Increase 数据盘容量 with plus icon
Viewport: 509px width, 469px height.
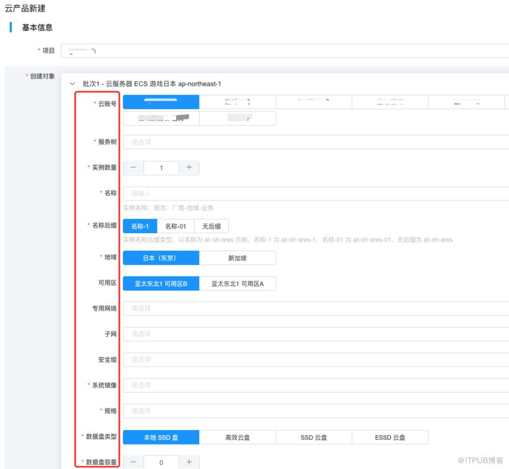click(189, 462)
